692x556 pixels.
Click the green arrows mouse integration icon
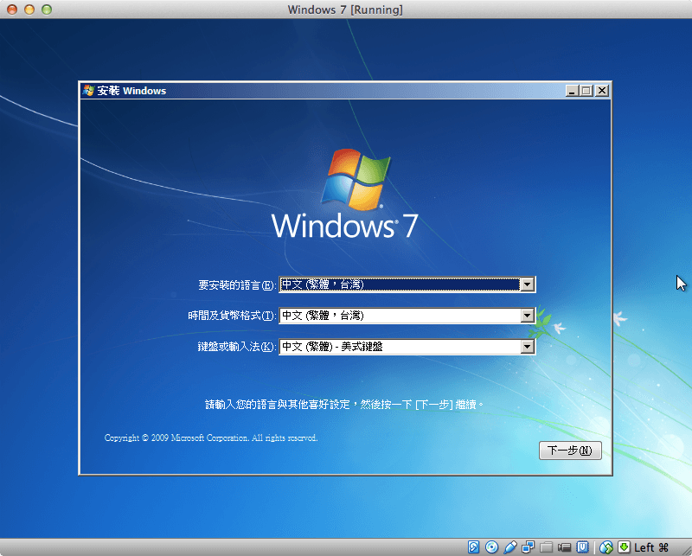[605, 546]
